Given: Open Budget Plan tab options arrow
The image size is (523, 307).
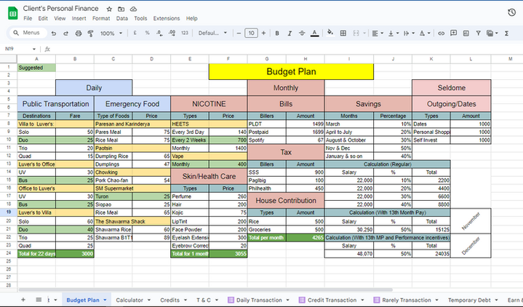Looking at the screenshot, I should tap(105, 300).
